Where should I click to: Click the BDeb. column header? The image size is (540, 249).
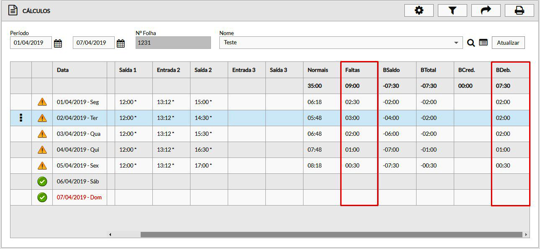[503, 70]
